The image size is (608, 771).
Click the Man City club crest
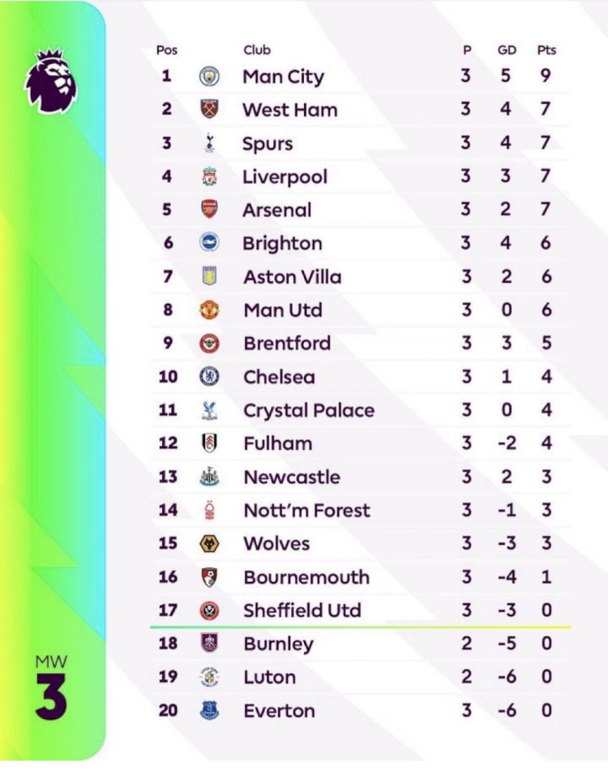coord(209,77)
